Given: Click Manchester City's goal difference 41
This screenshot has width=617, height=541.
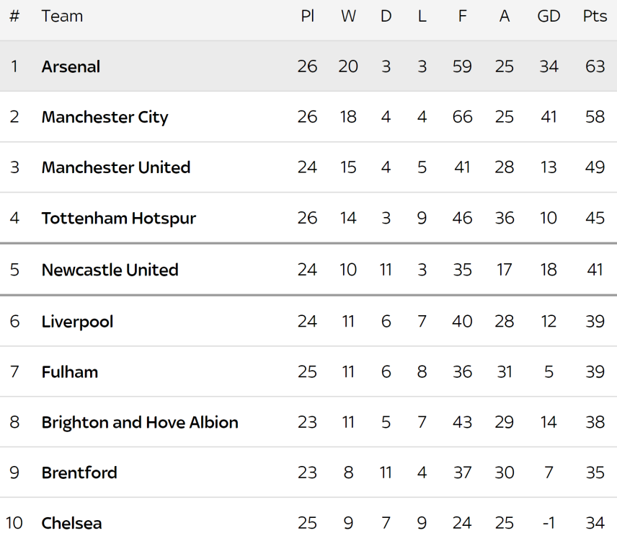Looking at the screenshot, I should (549, 117).
